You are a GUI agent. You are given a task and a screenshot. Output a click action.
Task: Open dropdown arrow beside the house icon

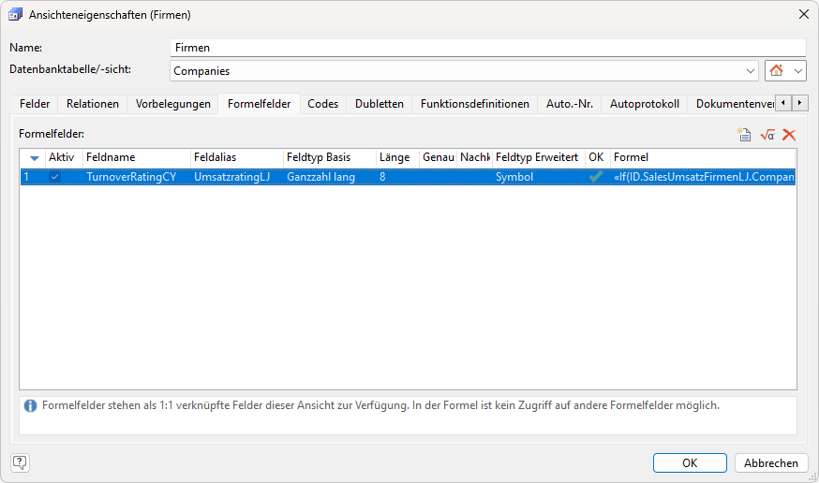[x=798, y=71]
